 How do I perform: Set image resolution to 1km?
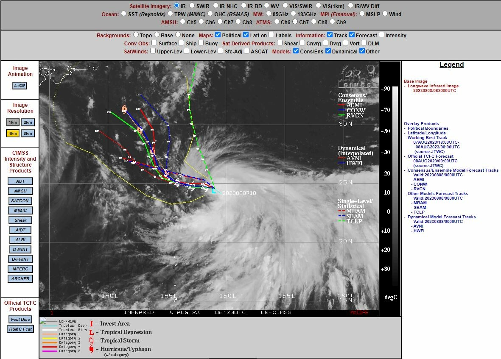[13, 122]
